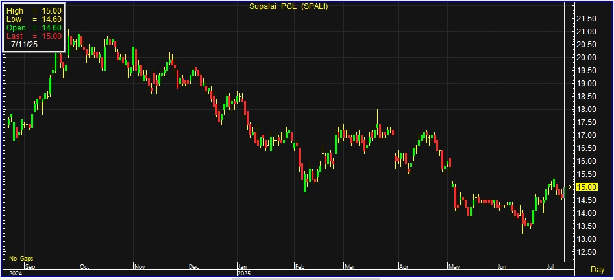Click the 19.00 price axis label
614x280 pixels.
click(587, 84)
